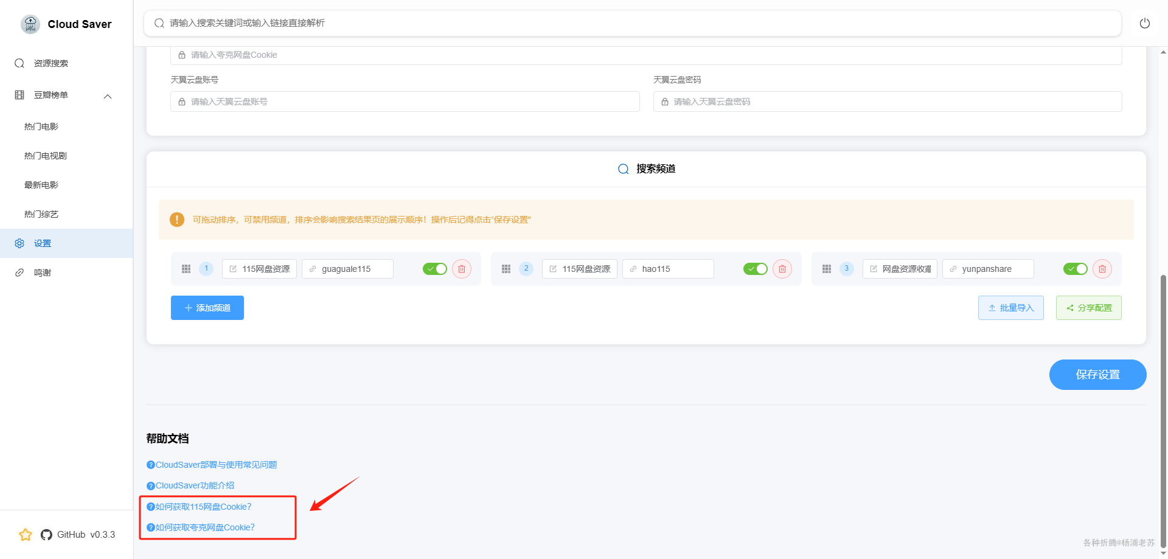The image size is (1168, 559).
Task: Click the Cloud Saver logo icon
Action: [30, 24]
